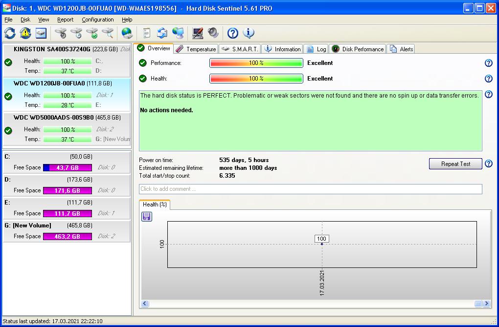Click the '535 days, 5 hours' value
499x327 pixels.
[x=244, y=160]
